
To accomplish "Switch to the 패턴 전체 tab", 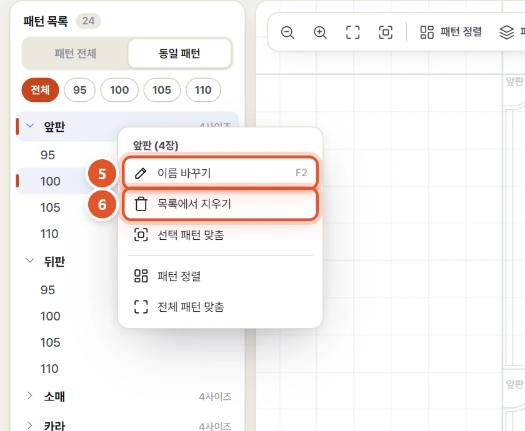I will (76, 54).
